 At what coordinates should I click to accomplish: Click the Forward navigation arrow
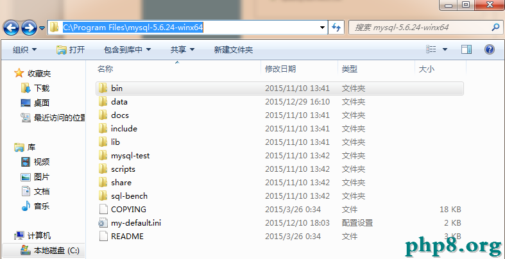(29, 28)
